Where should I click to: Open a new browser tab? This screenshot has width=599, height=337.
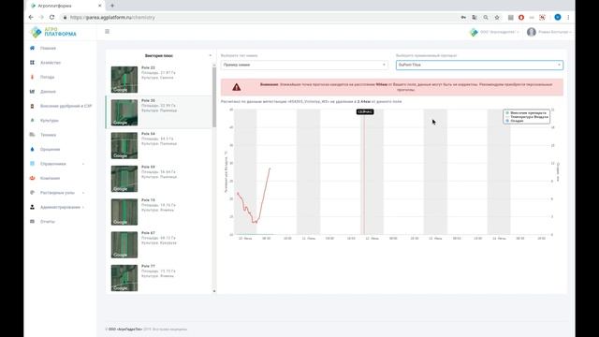point(112,6)
